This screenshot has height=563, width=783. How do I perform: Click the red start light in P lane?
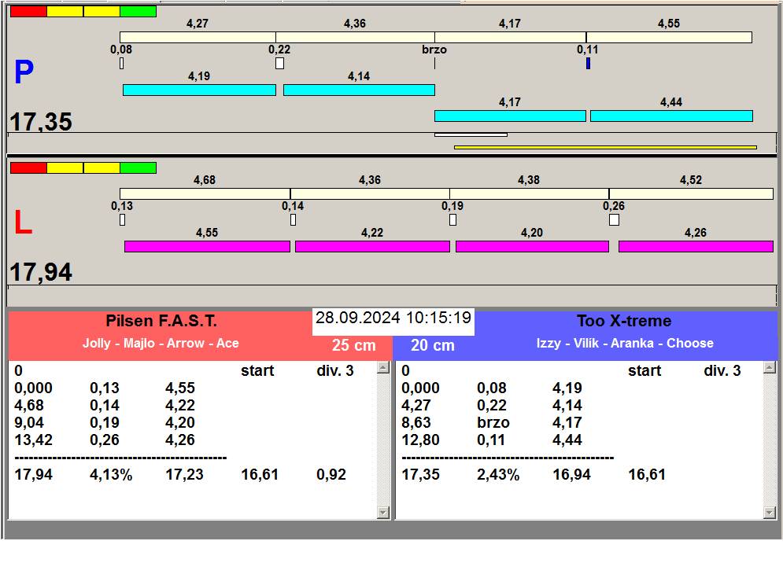(28, 12)
